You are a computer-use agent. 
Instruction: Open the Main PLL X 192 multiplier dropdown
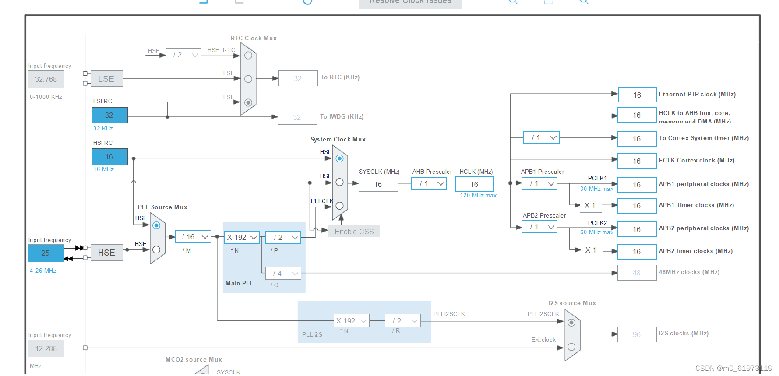coord(242,237)
